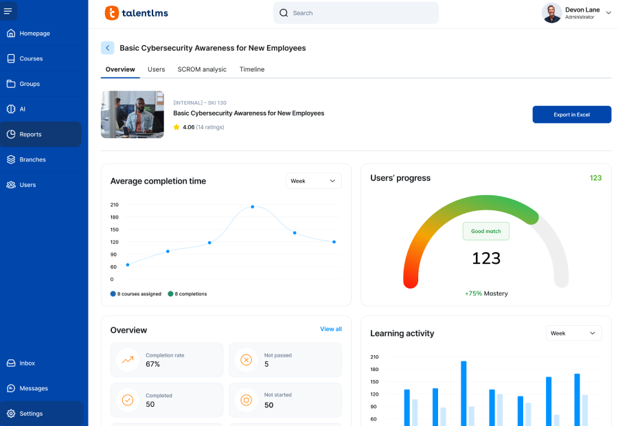The width and height of the screenshot is (618, 426).
Task: Open the Week dropdown in Learning activity
Action: point(573,333)
